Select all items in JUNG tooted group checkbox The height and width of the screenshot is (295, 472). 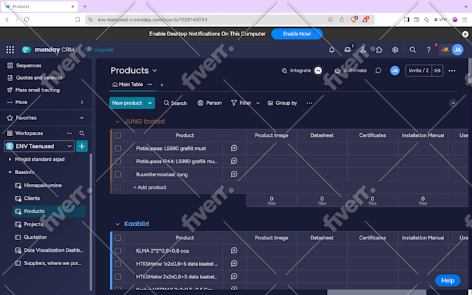pyautogui.click(x=118, y=135)
